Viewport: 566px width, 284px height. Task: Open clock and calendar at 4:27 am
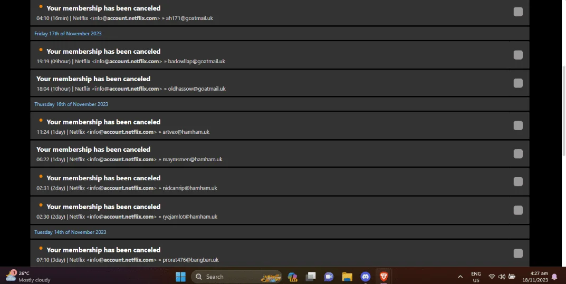click(535, 277)
